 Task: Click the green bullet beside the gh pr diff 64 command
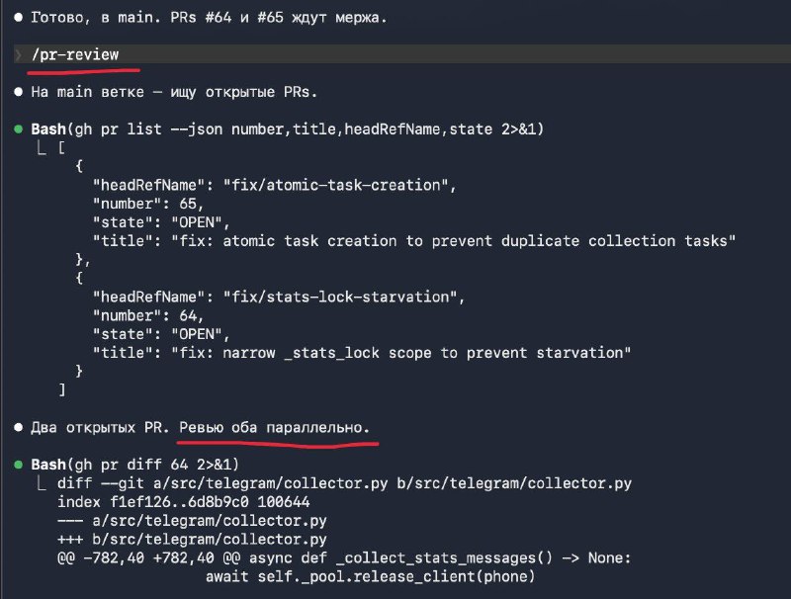19,464
